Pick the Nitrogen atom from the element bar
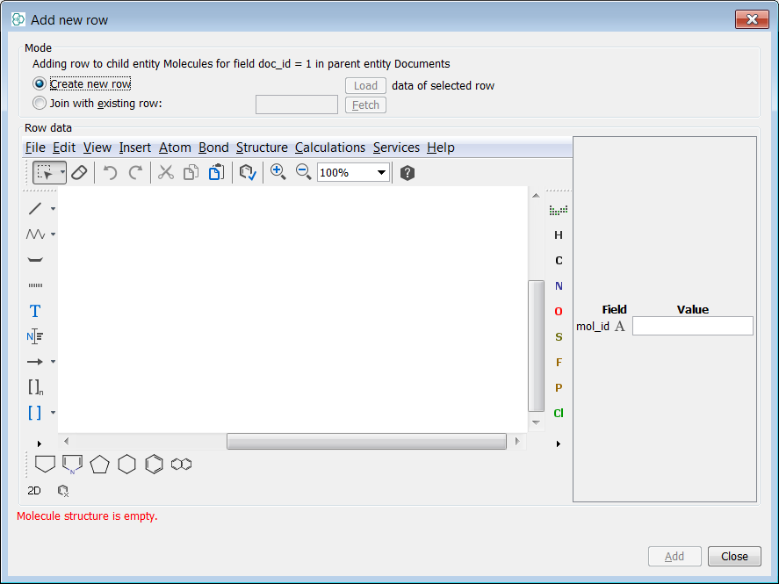The height and width of the screenshot is (584, 779). (559, 285)
